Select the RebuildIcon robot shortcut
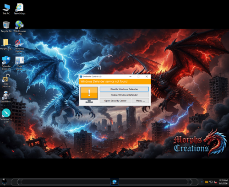 click(x=6, y=97)
